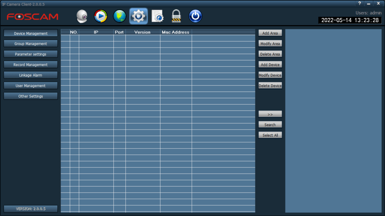Open the live camera view icon

pyautogui.click(x=82, y=16)
